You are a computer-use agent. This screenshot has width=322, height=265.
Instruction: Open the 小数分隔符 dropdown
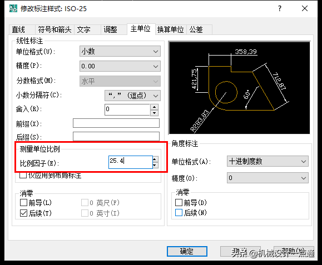tap(132, 96)
